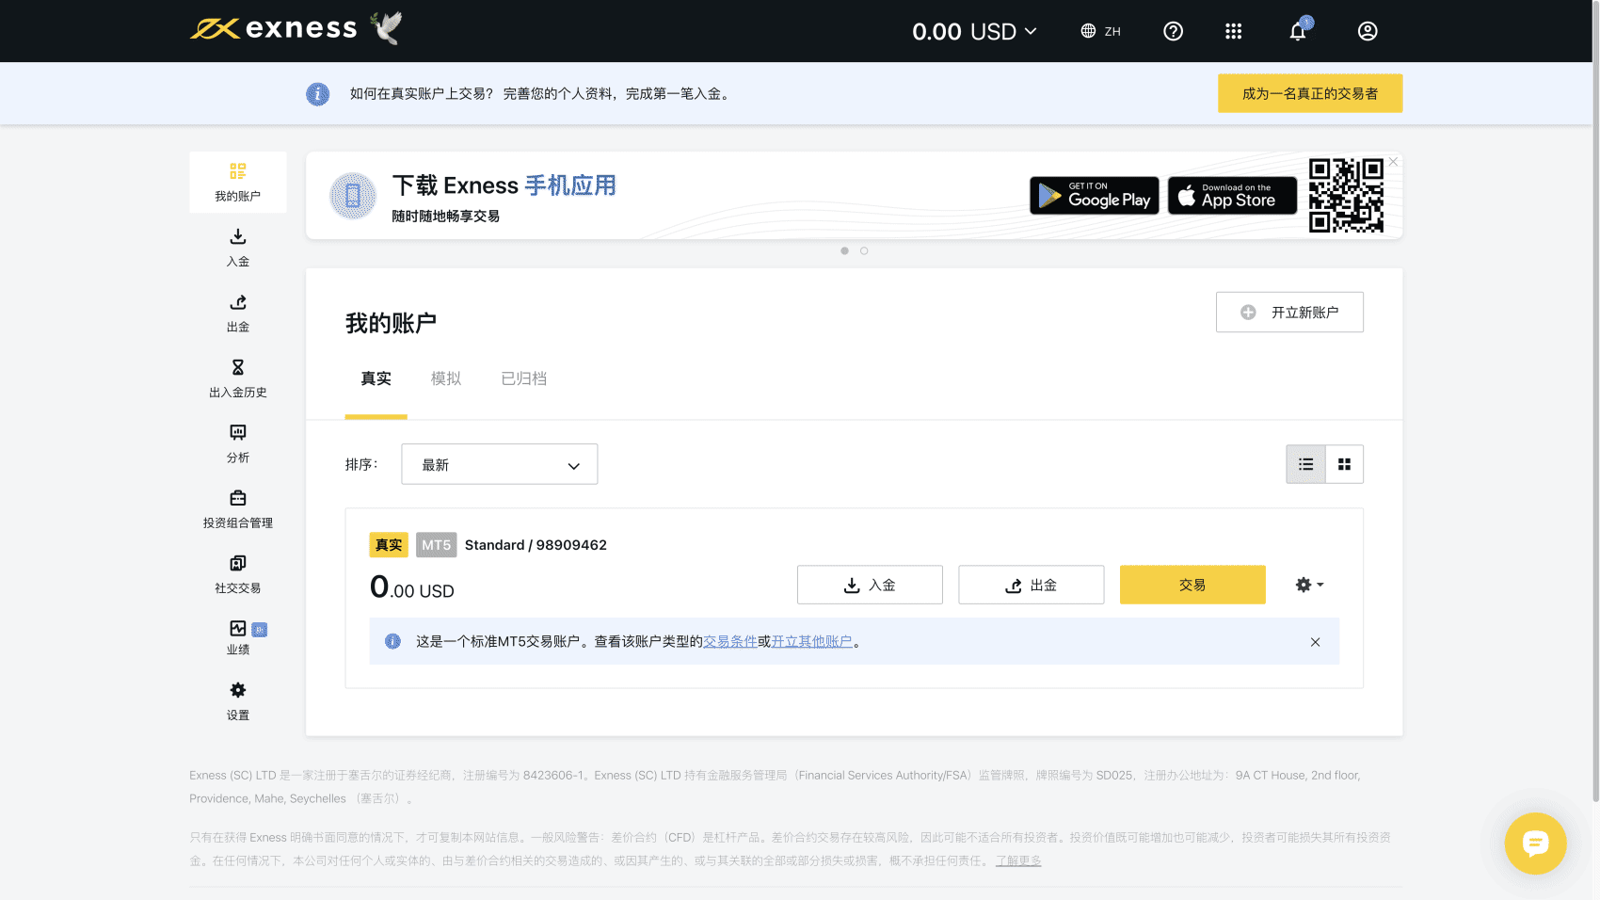The image size is (1600, 900).
Task: Expand the 排序 sort dropdown
Action: [499, 464]
